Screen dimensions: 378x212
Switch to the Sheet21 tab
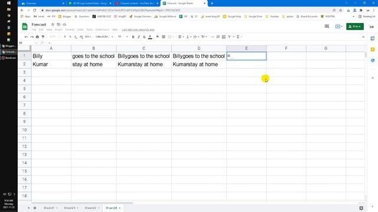coord(50,208)
